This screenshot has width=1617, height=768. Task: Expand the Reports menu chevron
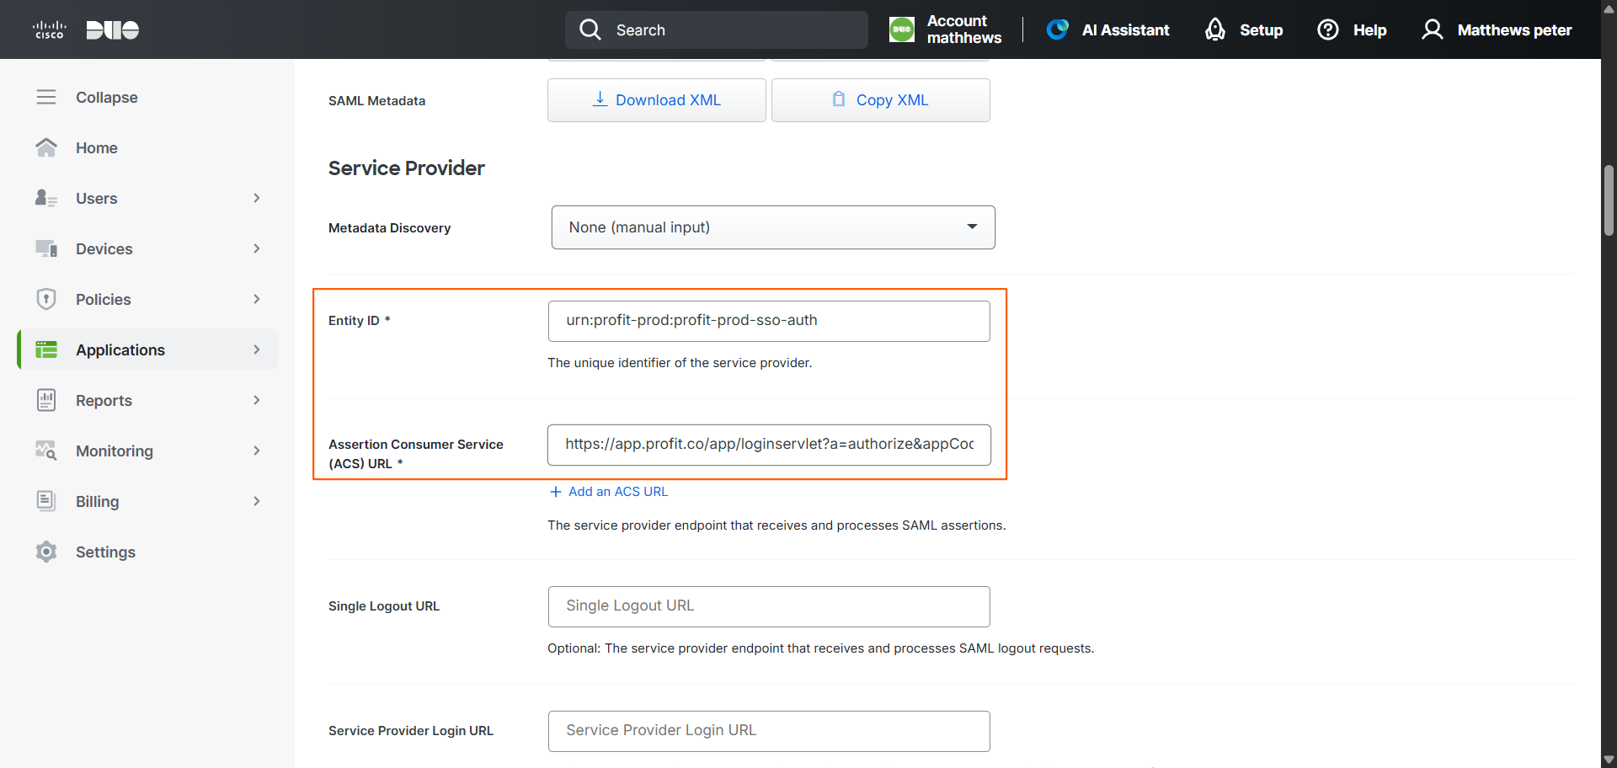coord(257,400)
